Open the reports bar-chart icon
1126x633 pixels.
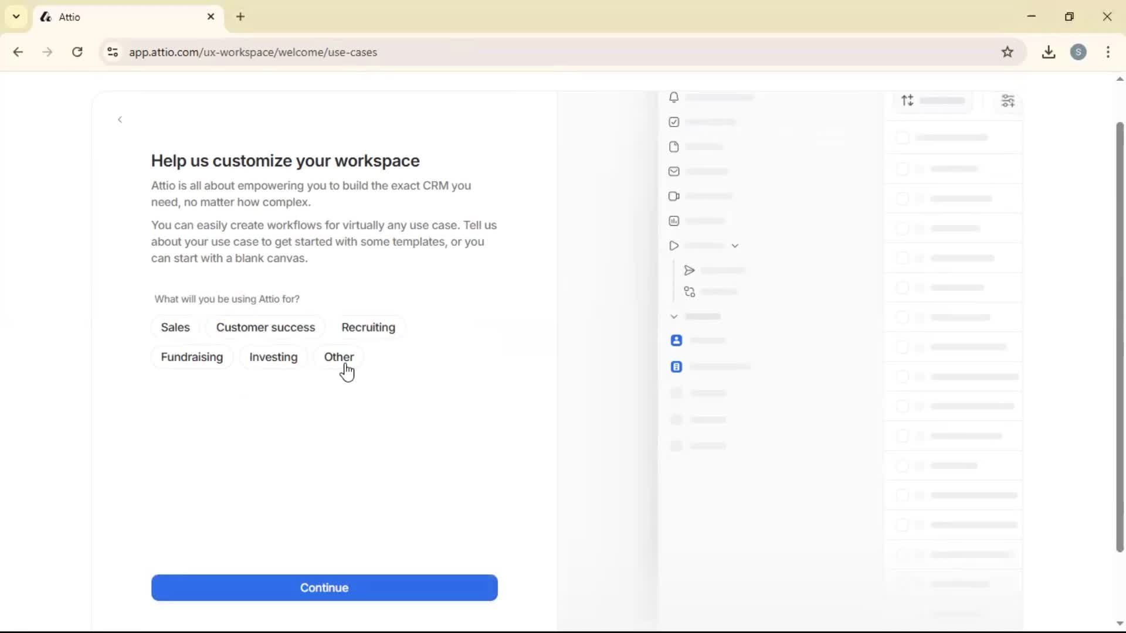coord(674,221)
